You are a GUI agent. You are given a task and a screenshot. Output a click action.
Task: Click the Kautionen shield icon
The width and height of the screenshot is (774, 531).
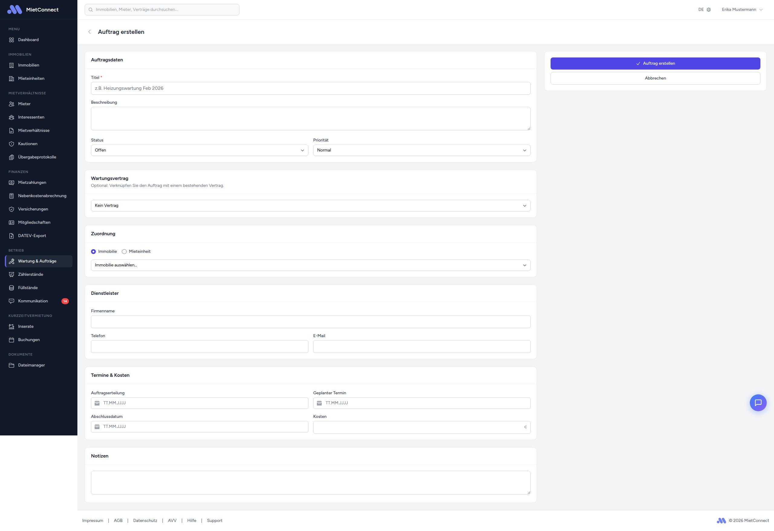point(11,144)
